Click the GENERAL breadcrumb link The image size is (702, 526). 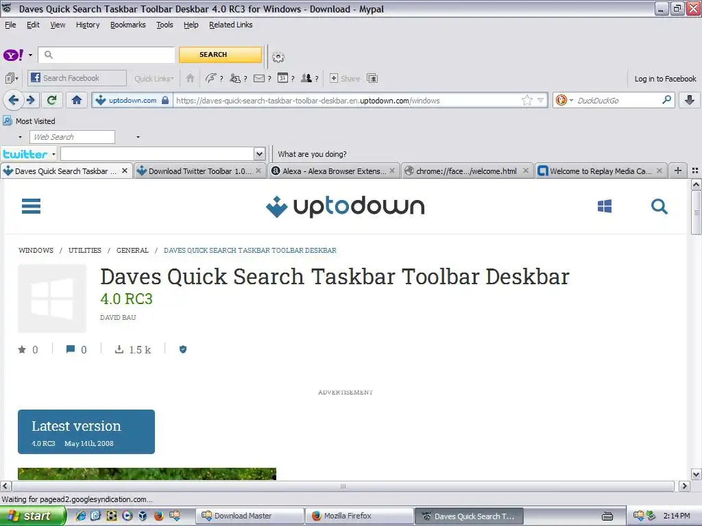click(132, 251)
